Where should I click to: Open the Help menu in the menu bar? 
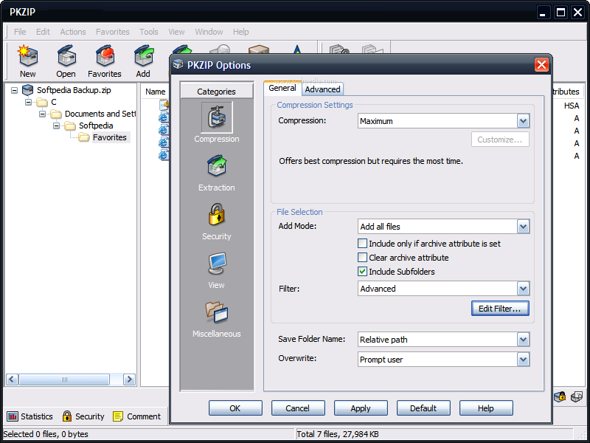pos(241,32)
